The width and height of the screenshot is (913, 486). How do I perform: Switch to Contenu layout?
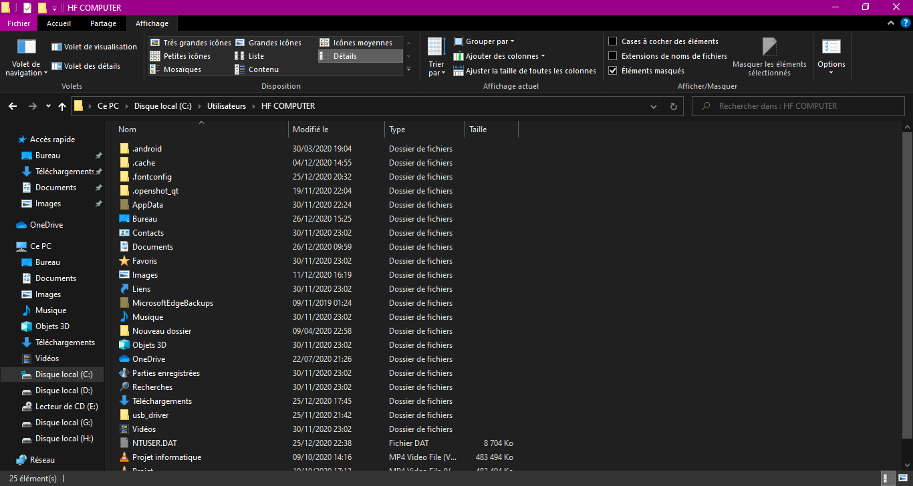tap(257, 69)
